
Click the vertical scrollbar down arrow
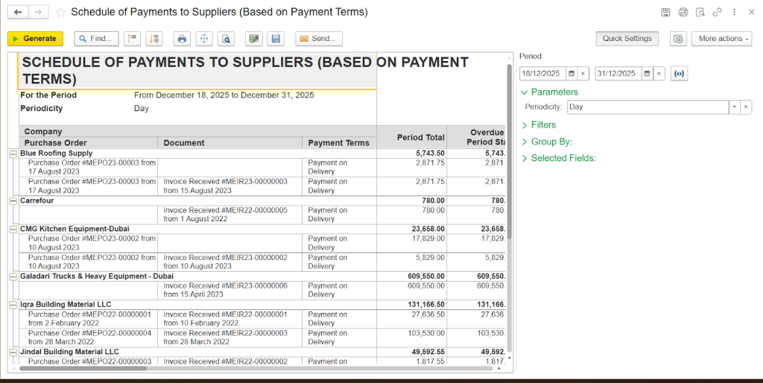pos(510,358)
